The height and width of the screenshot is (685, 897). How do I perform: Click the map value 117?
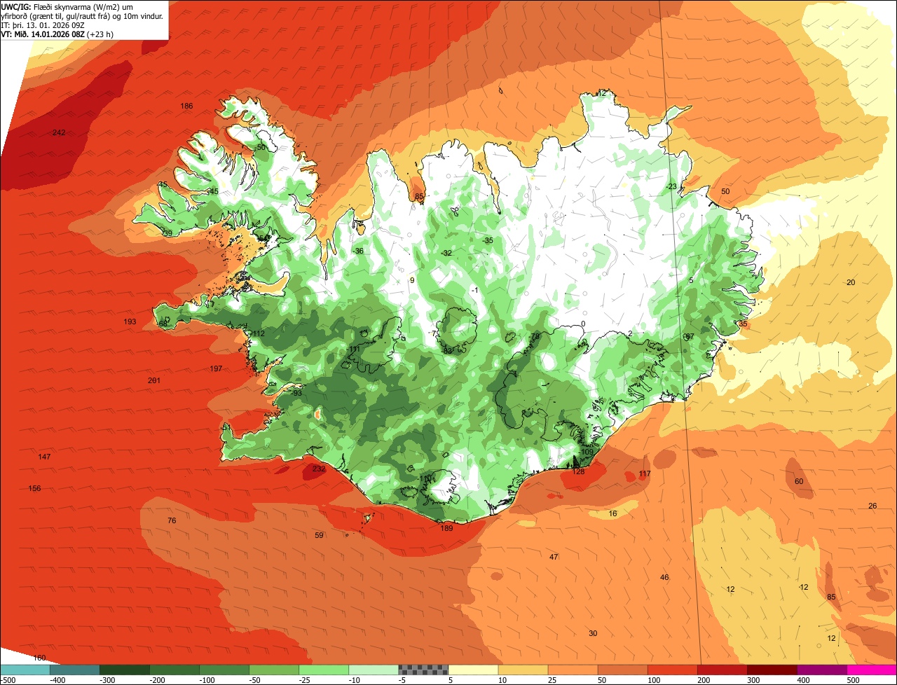click(x=645, y=474)
